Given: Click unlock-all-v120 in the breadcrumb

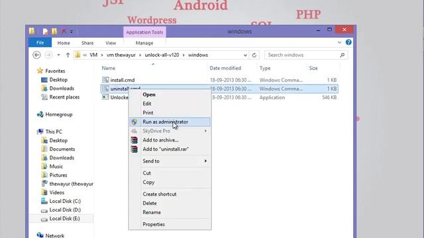Looking at the screenshot, I should [162, 55].
